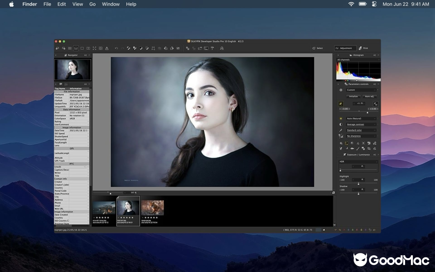435x272 pixels.
Task: Click the Navigator preview thumbnail
Action: 73,70
